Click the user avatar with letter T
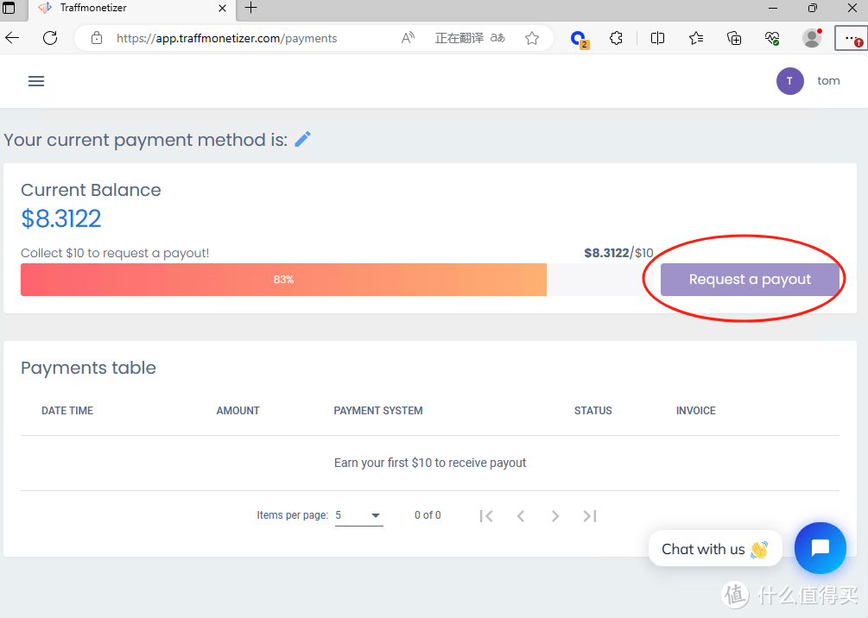 [x=789, y=81]
